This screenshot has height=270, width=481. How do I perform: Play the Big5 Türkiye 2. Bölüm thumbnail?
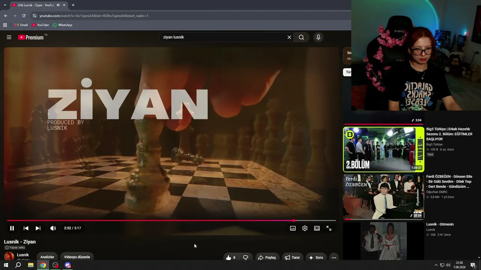384,149
